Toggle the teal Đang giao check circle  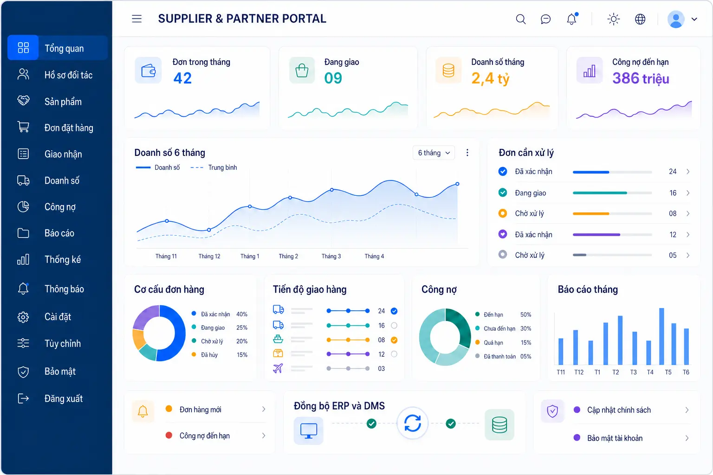click(x=503, y=193)
